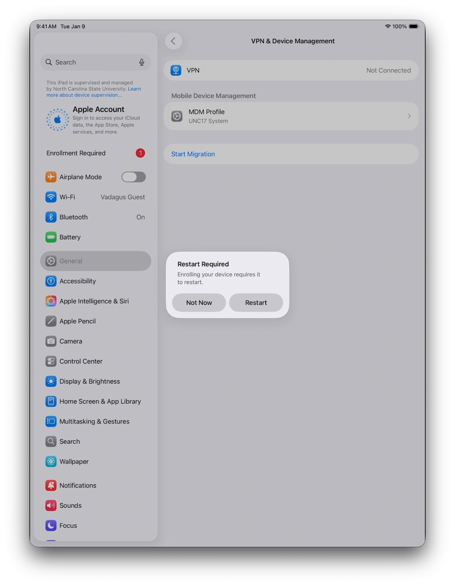Tap the microphone dictation icon
The image size is (455, 586).
[x=142, y=62]
